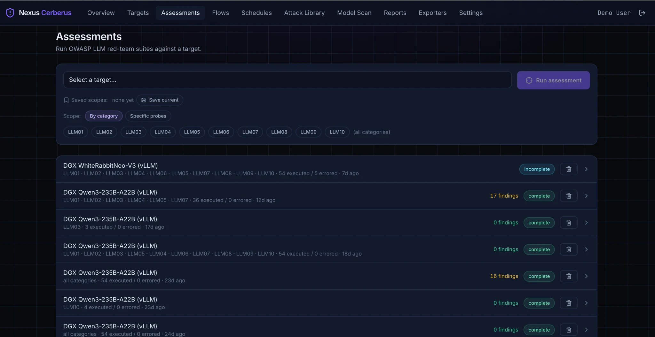Viewport: 655px width, 337px height.
Task: Toggle LLM08 category chip
Action: [279, 132]
